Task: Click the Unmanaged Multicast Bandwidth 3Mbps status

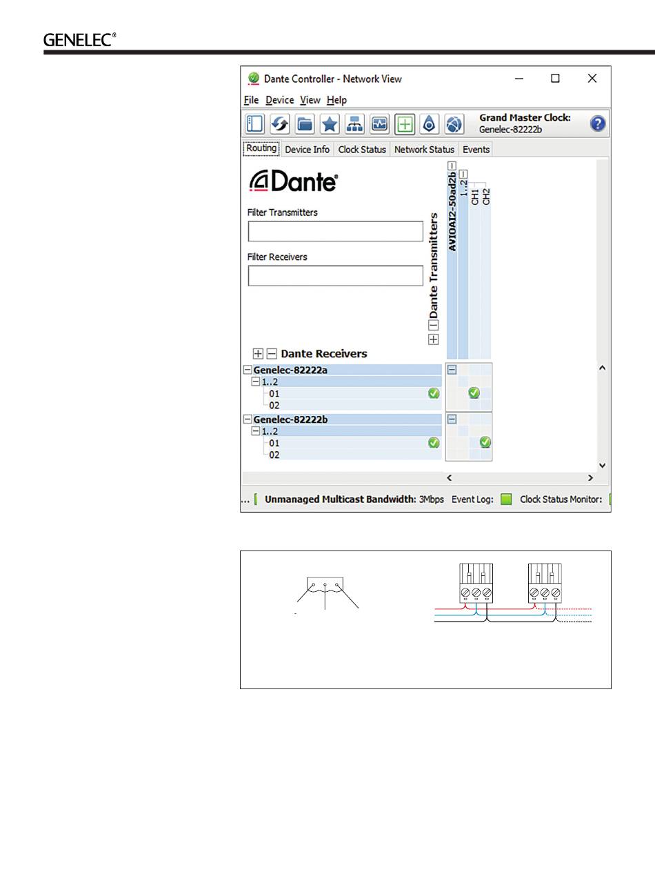Action: tap(354, 499)
